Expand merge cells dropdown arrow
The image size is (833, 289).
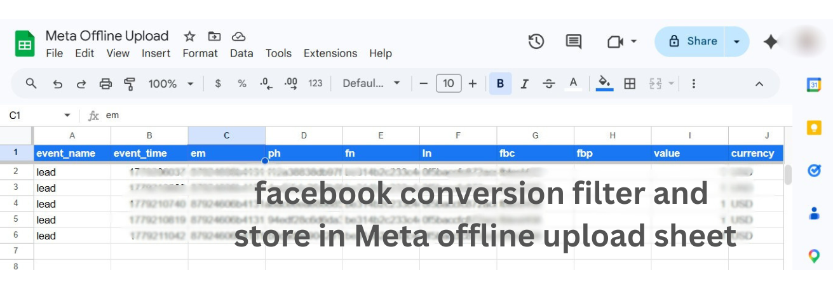pyautogui.click(x=672, y=83)
